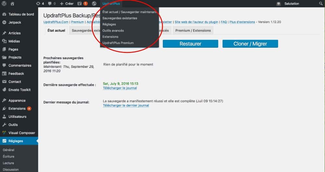325x172 pixels.
Task: Click the search magnifier in admin bar
Action: click(x=321, y=4)
